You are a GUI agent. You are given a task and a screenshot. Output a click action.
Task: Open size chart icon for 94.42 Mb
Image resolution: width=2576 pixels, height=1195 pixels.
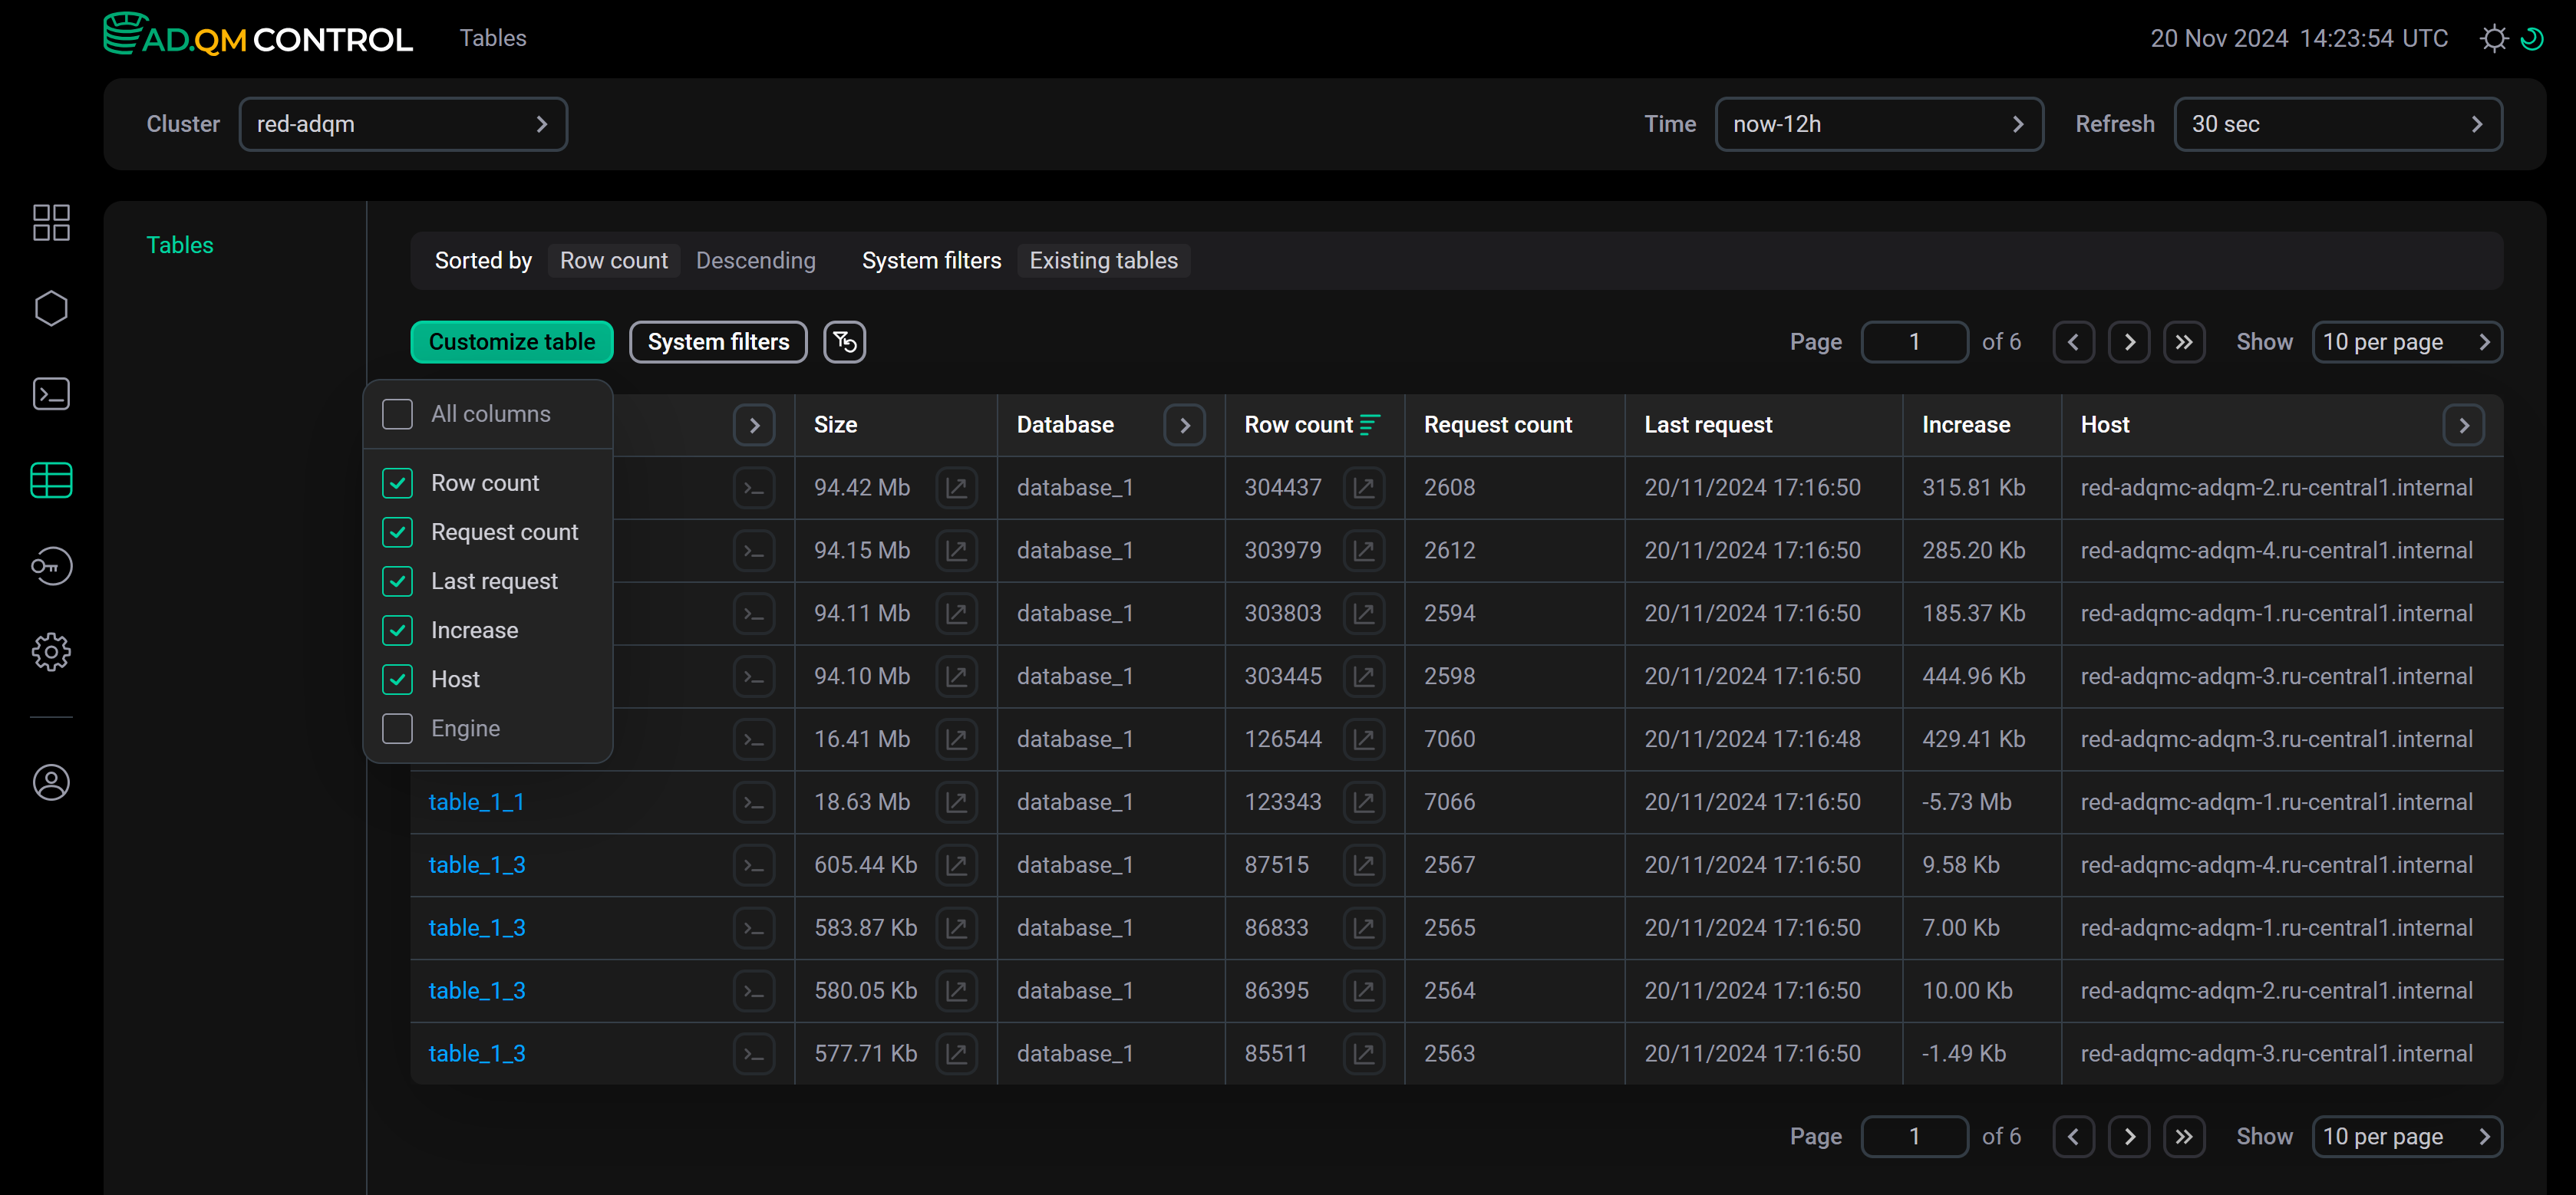coord(956,488)
